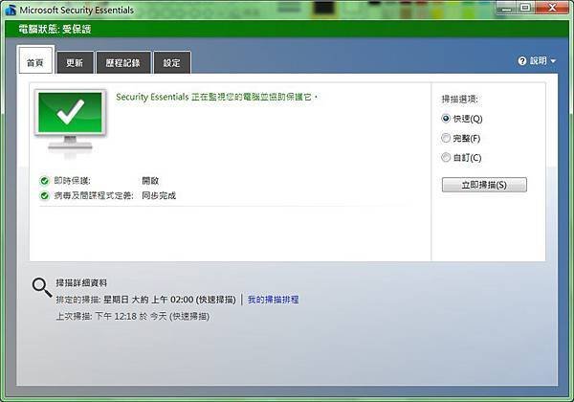This screenshot has width=574, height=402.
Task: Start scan with 立即掃描(S) button
Action: click(484, 185)
